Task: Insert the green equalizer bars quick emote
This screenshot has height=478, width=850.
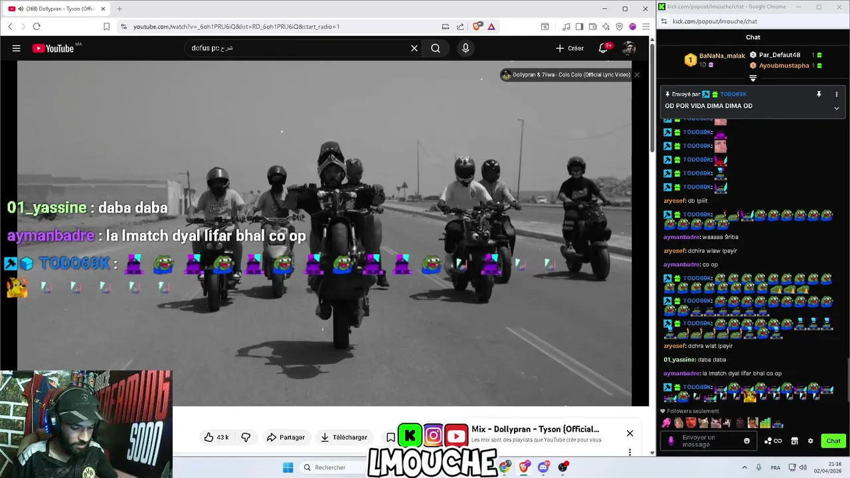Action: [x=765, y=423]
